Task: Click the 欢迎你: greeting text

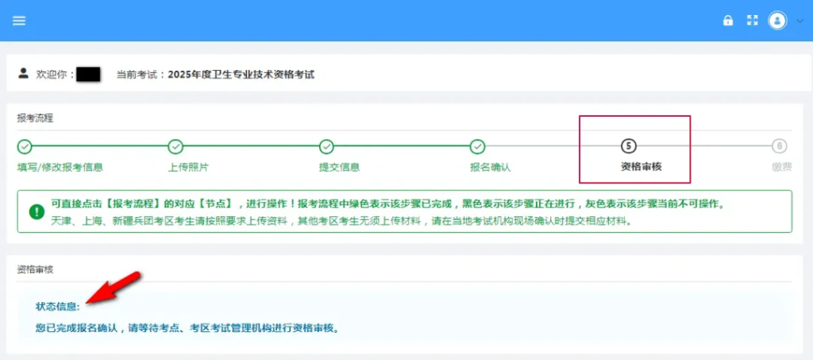Action: point(56,75)
